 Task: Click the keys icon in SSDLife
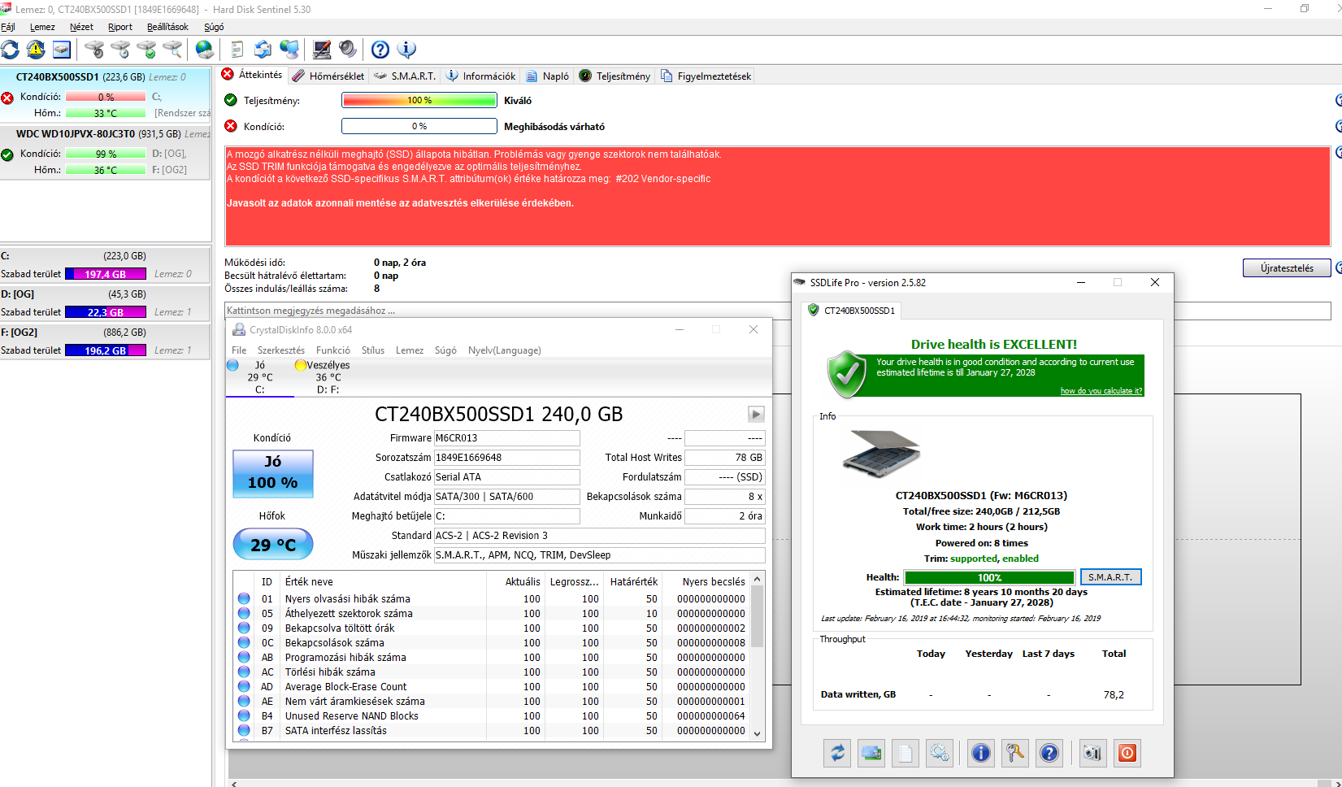1015,753
